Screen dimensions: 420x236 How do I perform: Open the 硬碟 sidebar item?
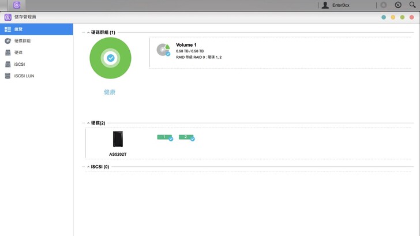pyautogui.click(x=36, y=53)
